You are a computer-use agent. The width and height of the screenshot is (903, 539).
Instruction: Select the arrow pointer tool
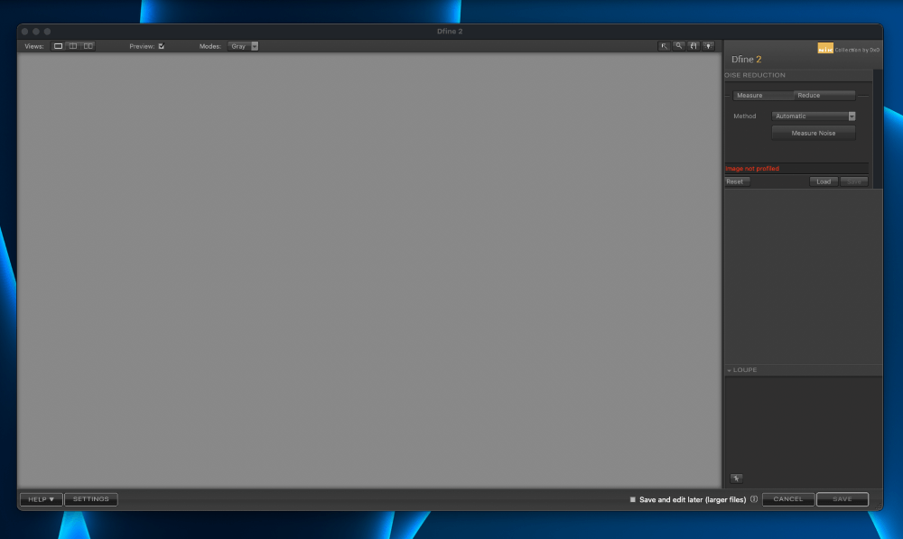tap(664, 46)
